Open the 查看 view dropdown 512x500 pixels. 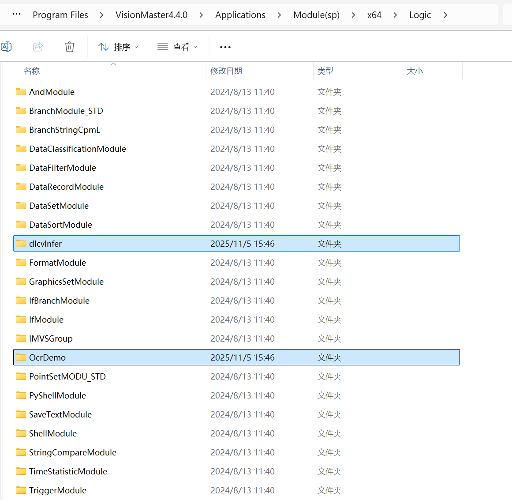coord(177,47)
